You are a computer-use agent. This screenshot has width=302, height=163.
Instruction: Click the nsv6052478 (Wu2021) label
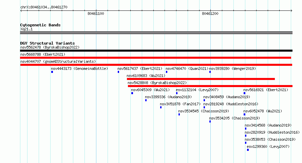coord(263,111)
